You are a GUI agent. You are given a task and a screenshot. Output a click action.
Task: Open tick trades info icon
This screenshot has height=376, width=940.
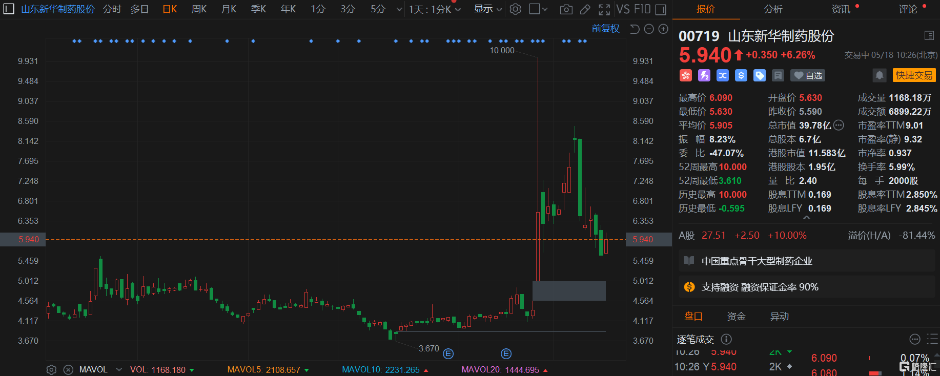[x=726, y=339]
